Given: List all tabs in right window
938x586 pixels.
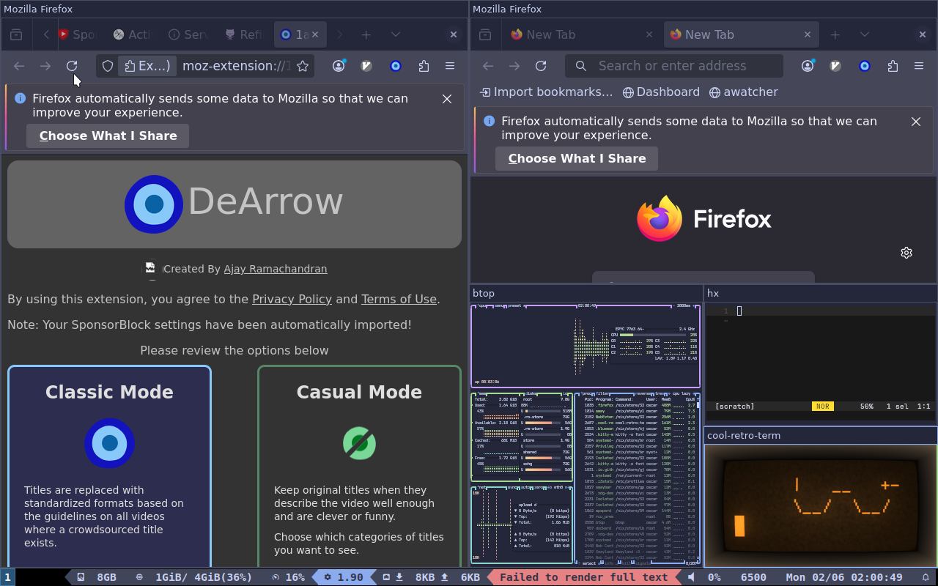Looking at the screenshot, I should [865, 34].
